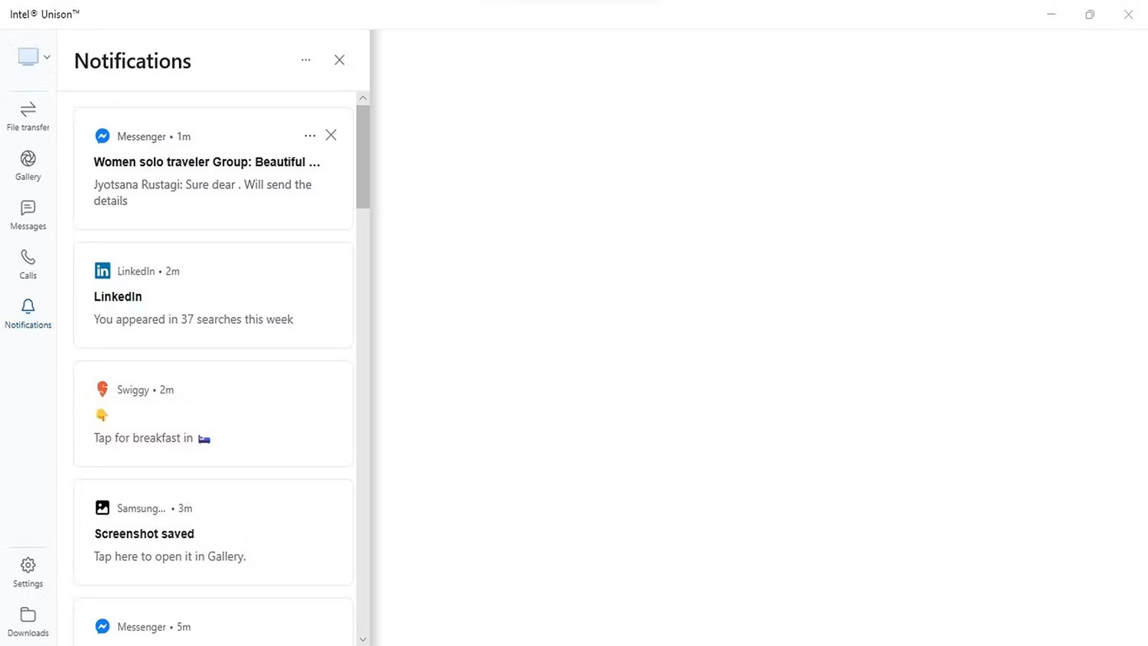Click the 'Samsung... • 3m' header text
The width and height of the screenshot is (1148, 646).
pyautogui.click(x=155, y=509)
